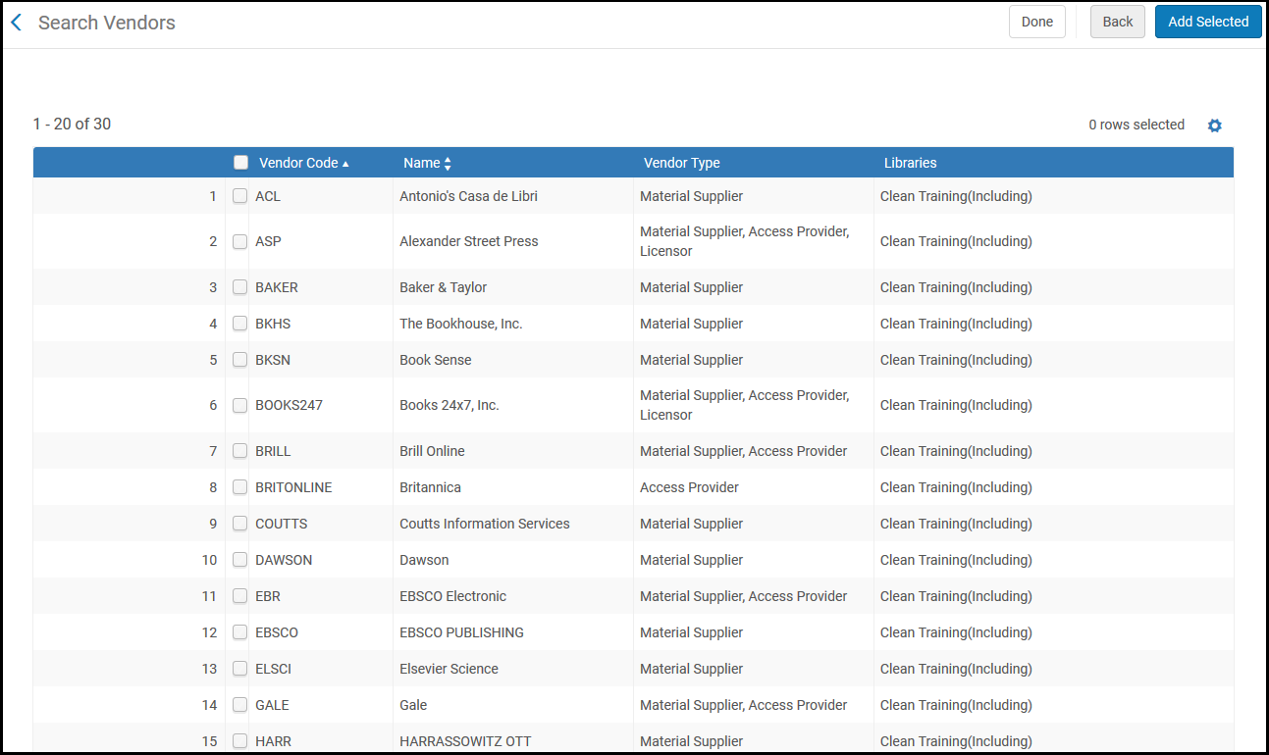Screen dimensions: 1269x755
Task: Check the COUTTS vendor row checkbox
Action: pyautogui.click(x=239, y=524)
